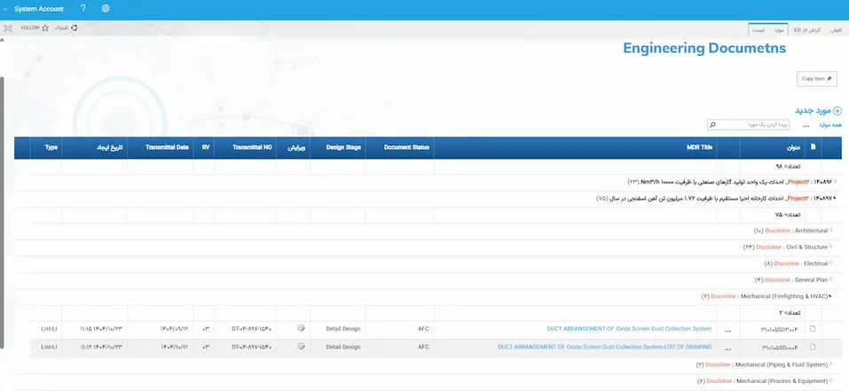Image resolution: width=849 pixels, height=391 pixels.
Task: Select the همه موارد view link
Action: pyautogui.click(x=830, y=126)
